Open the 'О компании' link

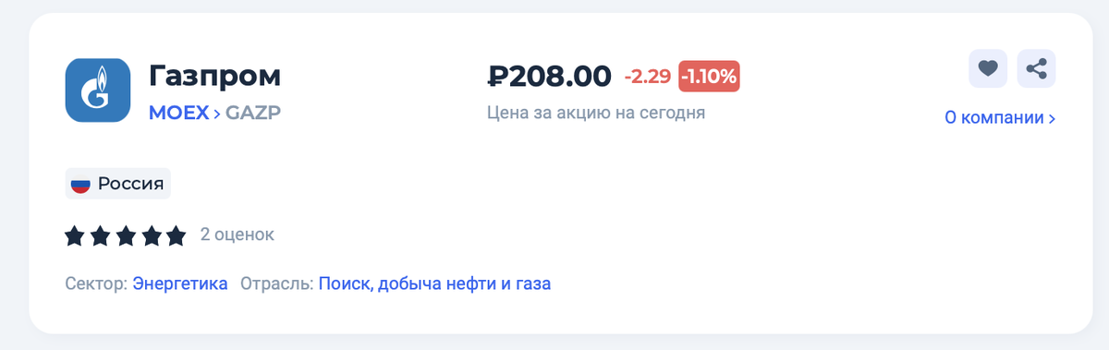994,118
